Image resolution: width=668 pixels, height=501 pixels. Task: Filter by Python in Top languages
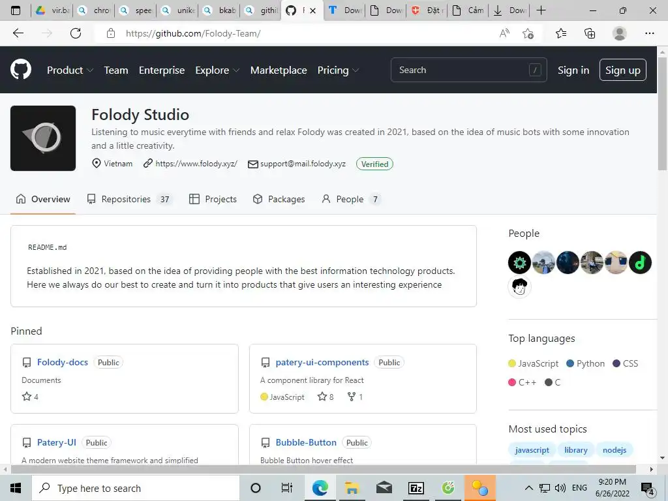coord(586,363)
